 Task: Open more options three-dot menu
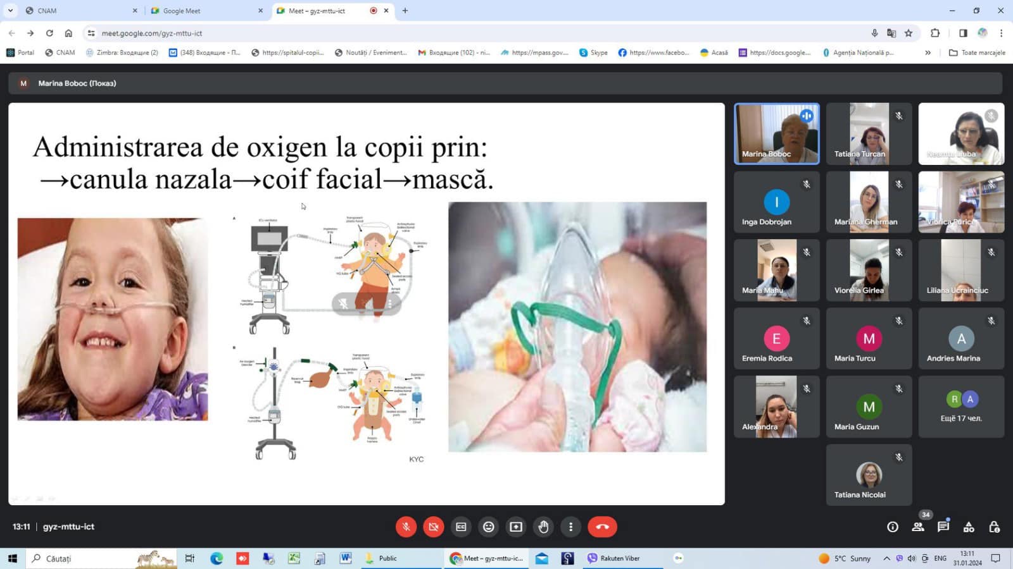coord(570,527)
